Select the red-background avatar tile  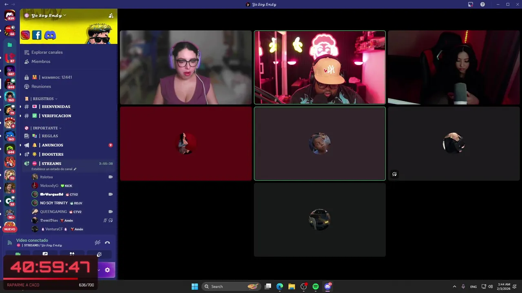186,143
